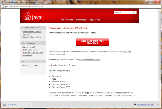Click the Download Java for Windows heading
This screenshot has height=109, width=162.
(x=68, y=28)
